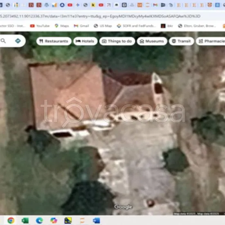Choose the Museums filter chip
Viewport: 225px width, 225px height.
point(152,41)
